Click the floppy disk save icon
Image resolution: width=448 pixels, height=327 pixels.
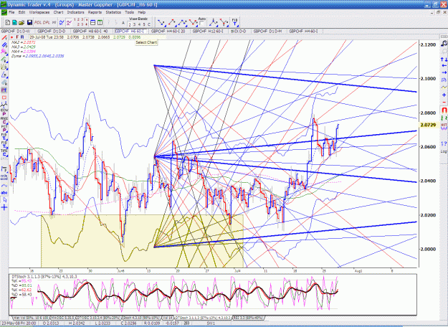[29, 22]
